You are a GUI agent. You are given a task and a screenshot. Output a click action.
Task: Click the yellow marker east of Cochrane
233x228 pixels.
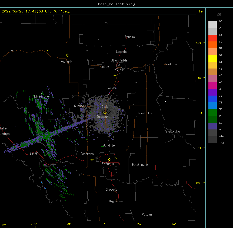(x=92, y=160)
